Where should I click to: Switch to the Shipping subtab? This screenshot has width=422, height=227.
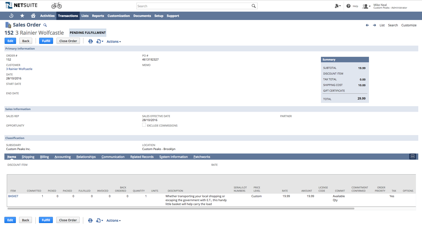coord(28,157)
